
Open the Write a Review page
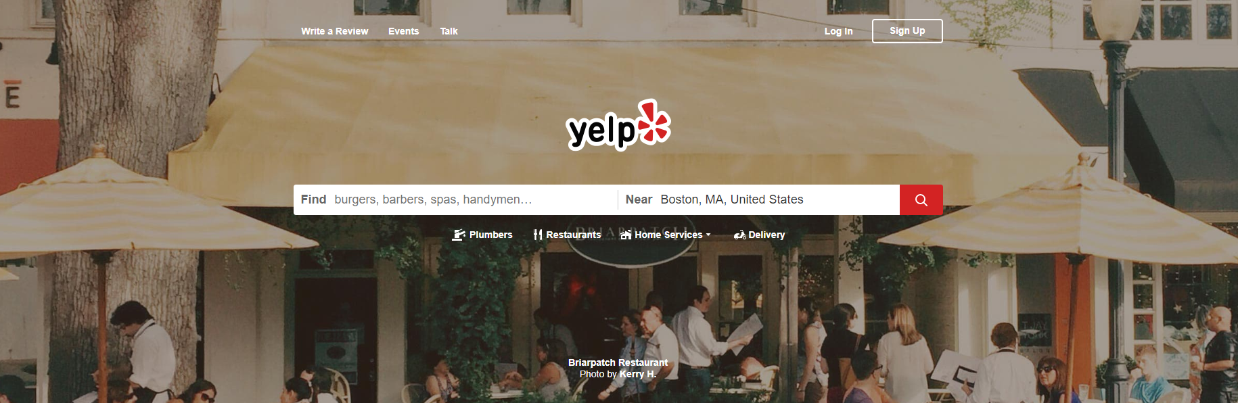point(335,31)
